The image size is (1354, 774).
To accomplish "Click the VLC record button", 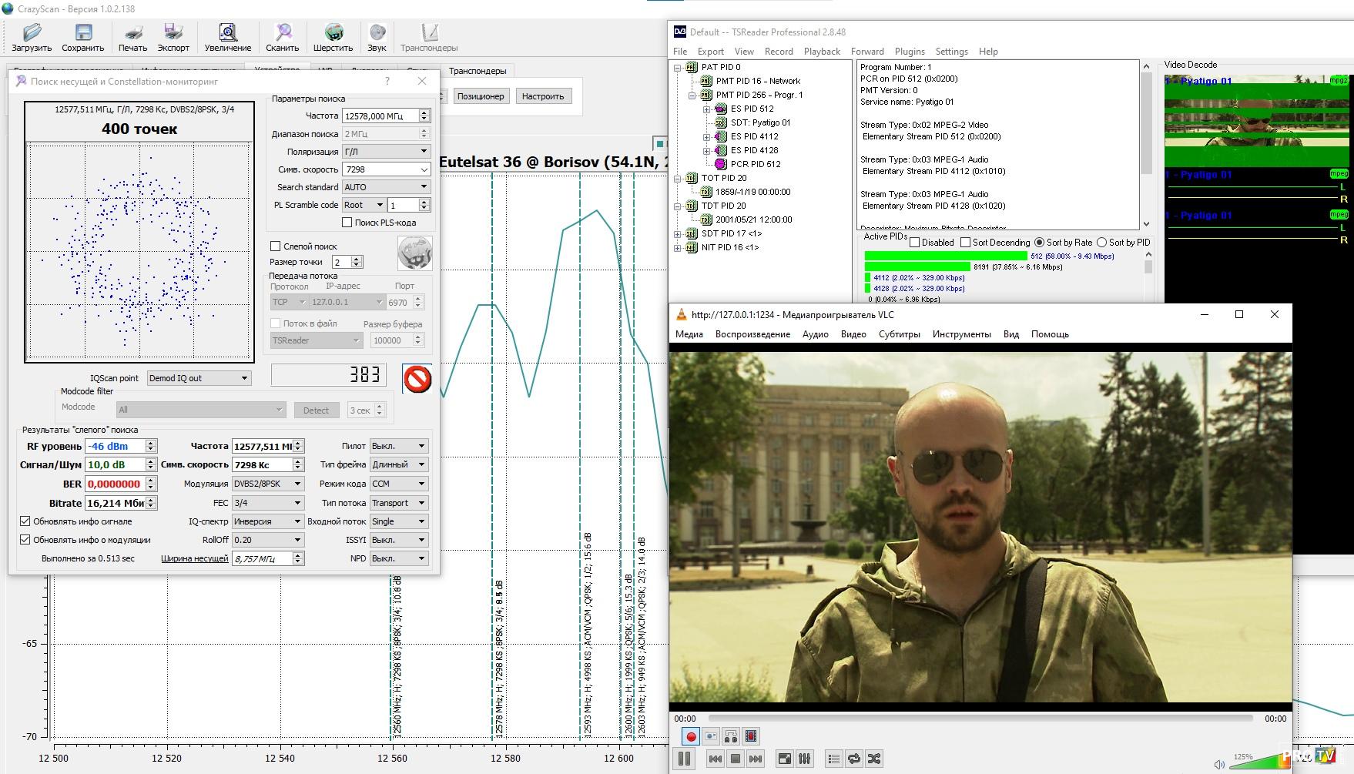I will pyautogui.click(x=691, y=737).
